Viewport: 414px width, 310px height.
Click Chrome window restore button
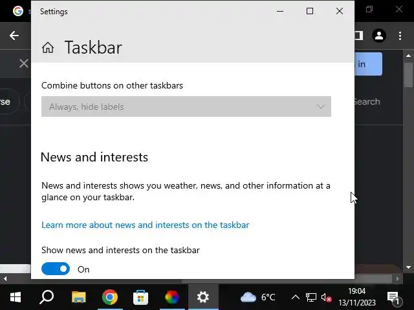pyautogui.click(x=369, y=10)
